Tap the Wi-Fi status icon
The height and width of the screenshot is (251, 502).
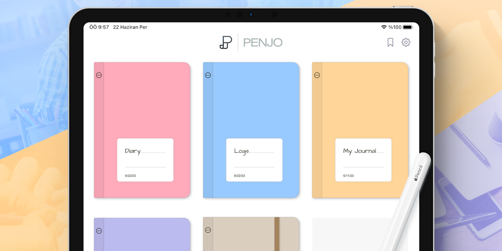tap(384, 27)
